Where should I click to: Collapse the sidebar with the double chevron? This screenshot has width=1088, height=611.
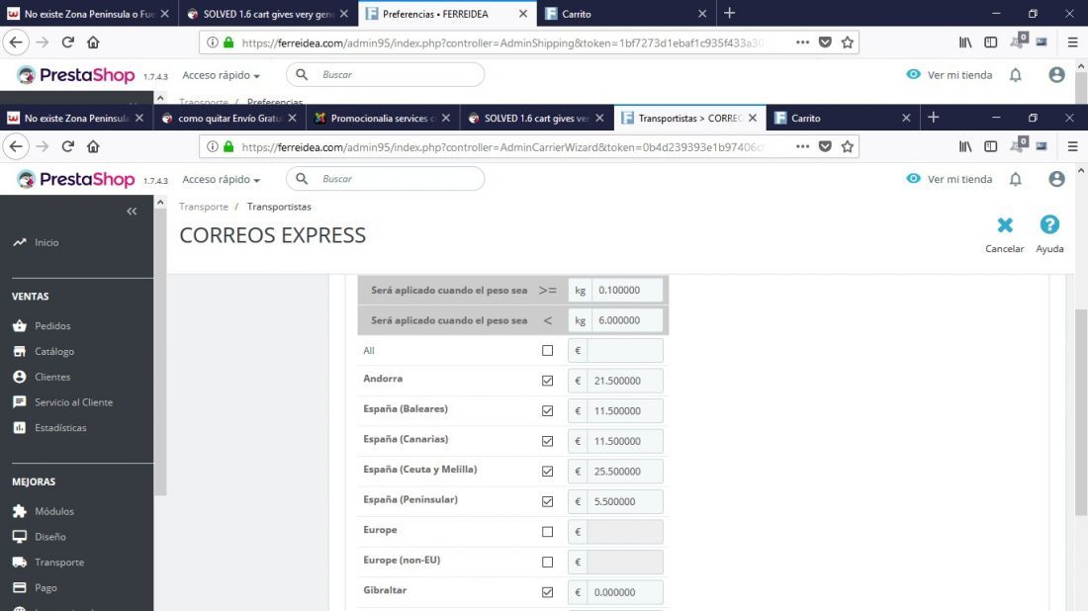(x=132, y=211)
